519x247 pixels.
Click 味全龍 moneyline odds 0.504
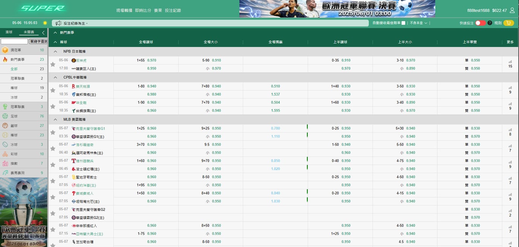pos(275,102)
